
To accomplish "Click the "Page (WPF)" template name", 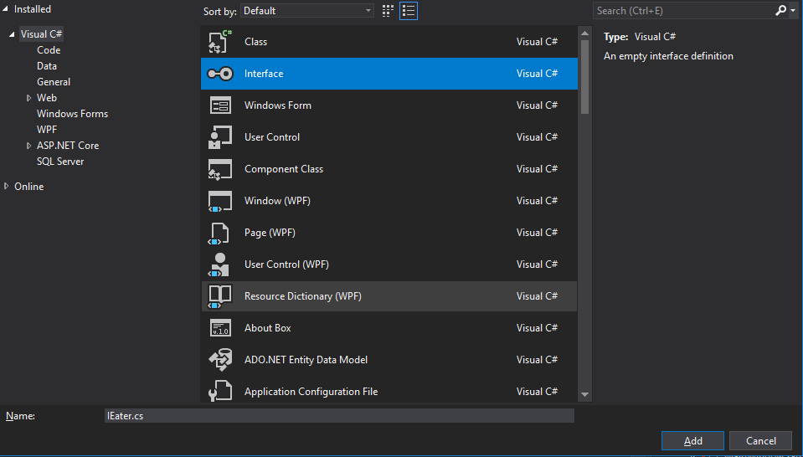I will 270,233.
